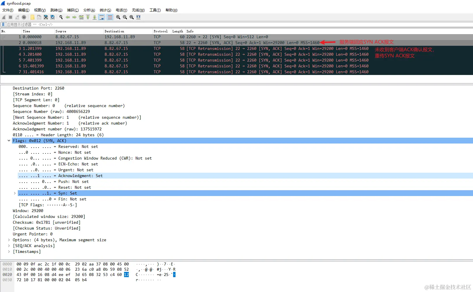Select packet 2 at time 0.000018
The width and height of the screenshot is (473, 292).
pyautogui.click(x=236, y=43)
